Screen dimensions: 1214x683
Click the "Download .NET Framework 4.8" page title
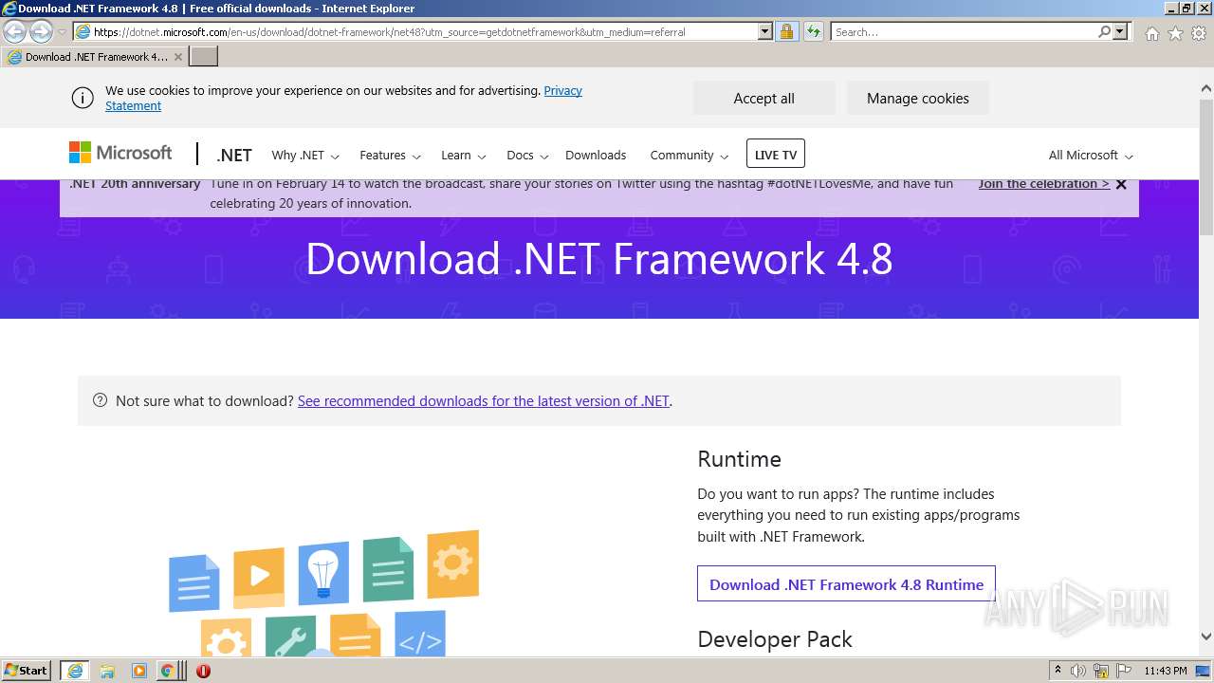tap(599, 259)
